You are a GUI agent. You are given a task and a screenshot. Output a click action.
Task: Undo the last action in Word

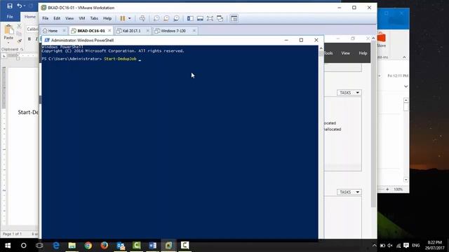(20, 6)
